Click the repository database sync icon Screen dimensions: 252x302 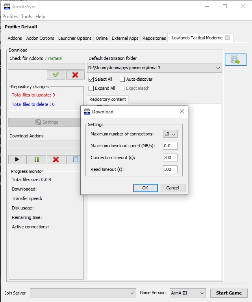point(235,59)
